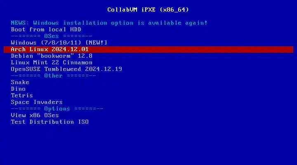This screenshot has width=297, height=165.
Task: Click the Options section separator
Action: [x=57, y=109]
